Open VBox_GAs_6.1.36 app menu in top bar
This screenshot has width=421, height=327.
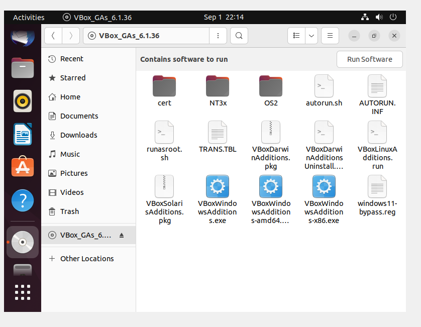(x=97, y=18)
